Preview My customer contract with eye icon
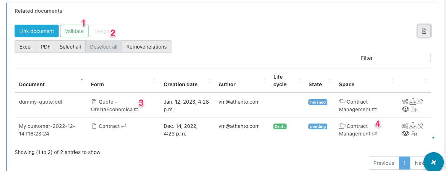The image size is (446, 171). (405, 134)
